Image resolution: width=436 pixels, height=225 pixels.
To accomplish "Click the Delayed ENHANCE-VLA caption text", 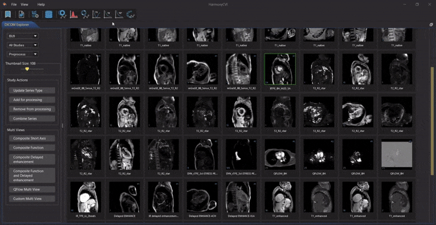I will 241,216.
